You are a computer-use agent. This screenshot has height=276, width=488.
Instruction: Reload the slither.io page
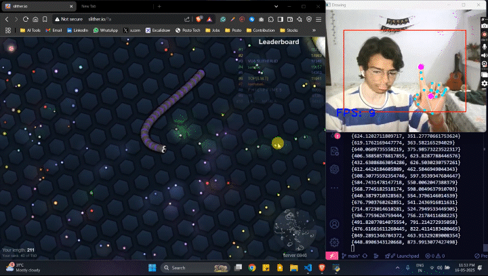coord(26,19)
